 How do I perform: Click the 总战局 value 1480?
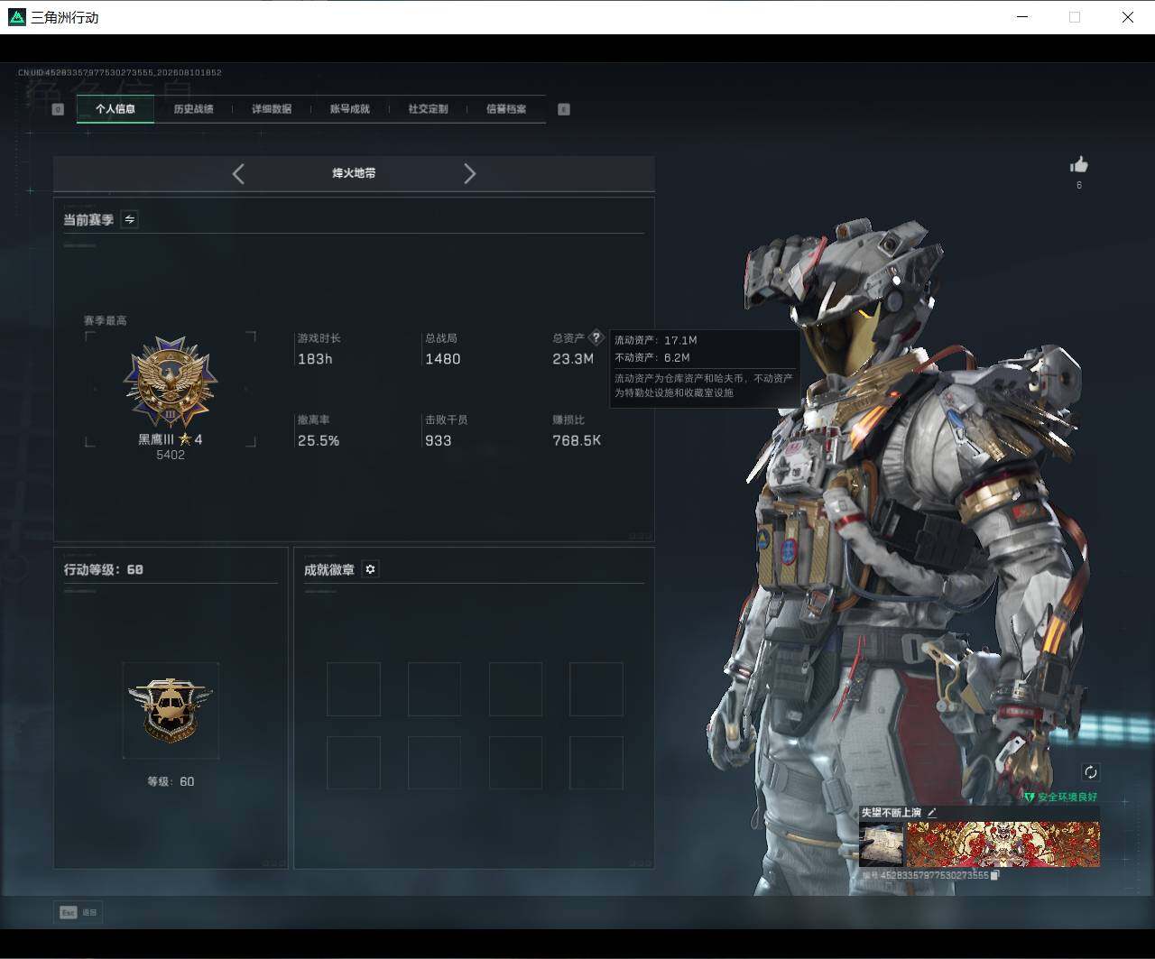tap(443, 359)
